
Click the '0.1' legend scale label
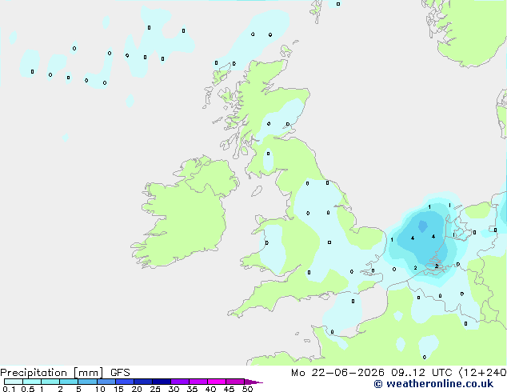[x=9, y=389]
